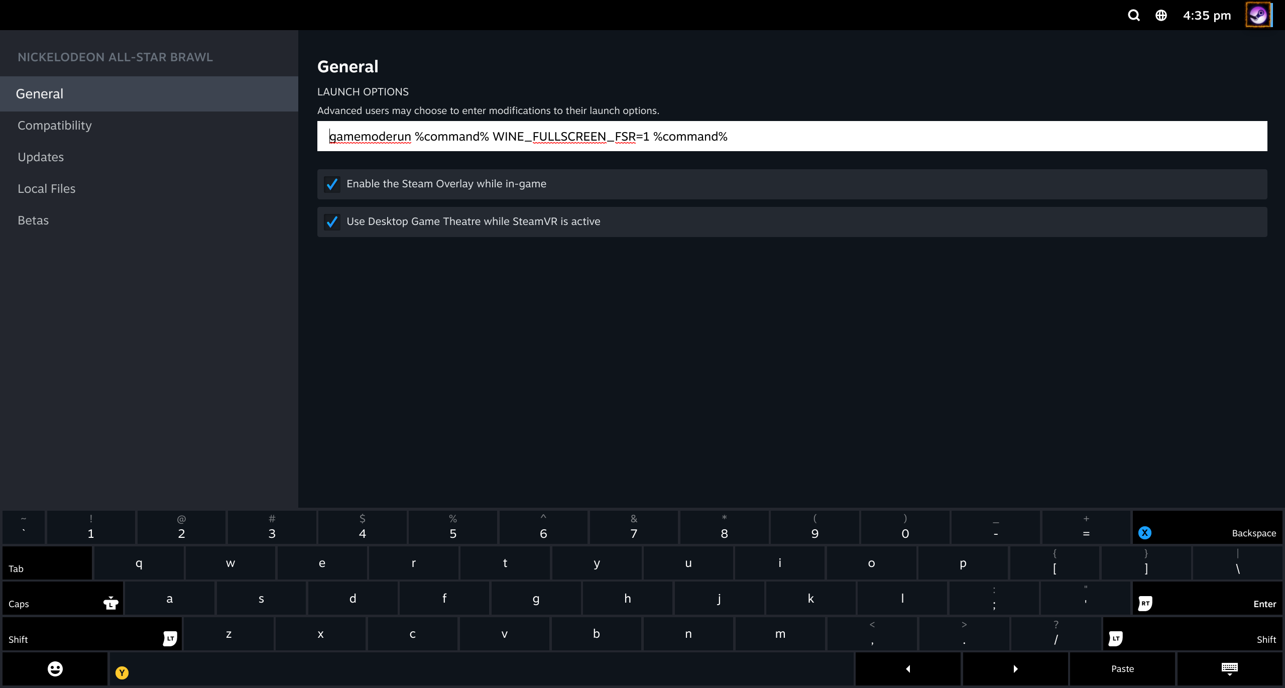
Task: Tap the equals plus key
Action: tap(1086, 527)
